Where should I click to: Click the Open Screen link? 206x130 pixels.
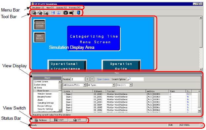click(103, 79)
